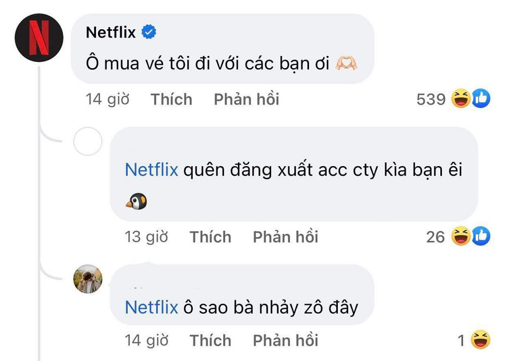The width and height of the screenshot is (505, 361).
Task: Click Thích under Netflix's comment
Action: click(171, 99)
